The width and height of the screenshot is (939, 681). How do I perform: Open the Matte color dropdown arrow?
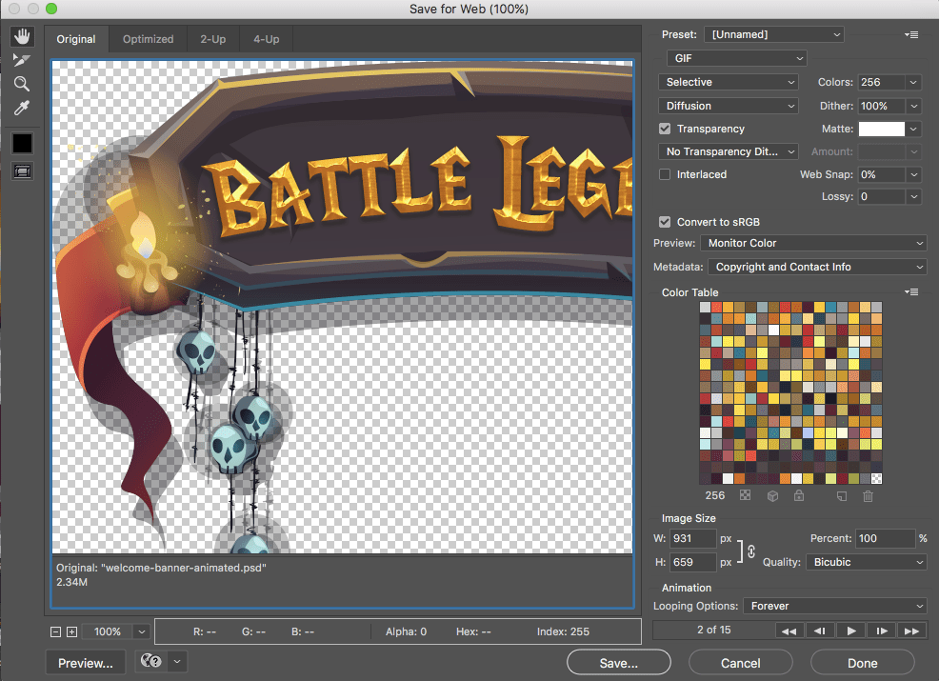pos(913,129)
